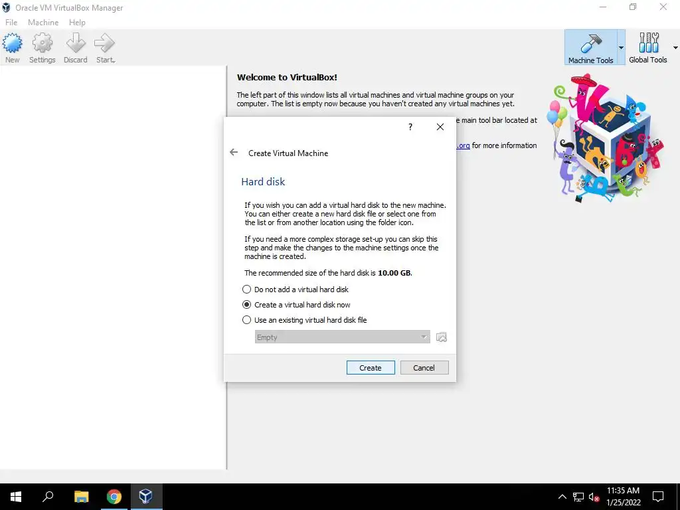The width and height of the screenshot is (680, 510).
Task: Open the Machine menu
Action: (x=43, y=22)
